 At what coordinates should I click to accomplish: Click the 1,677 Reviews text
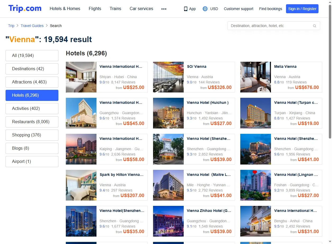(123, 226)
